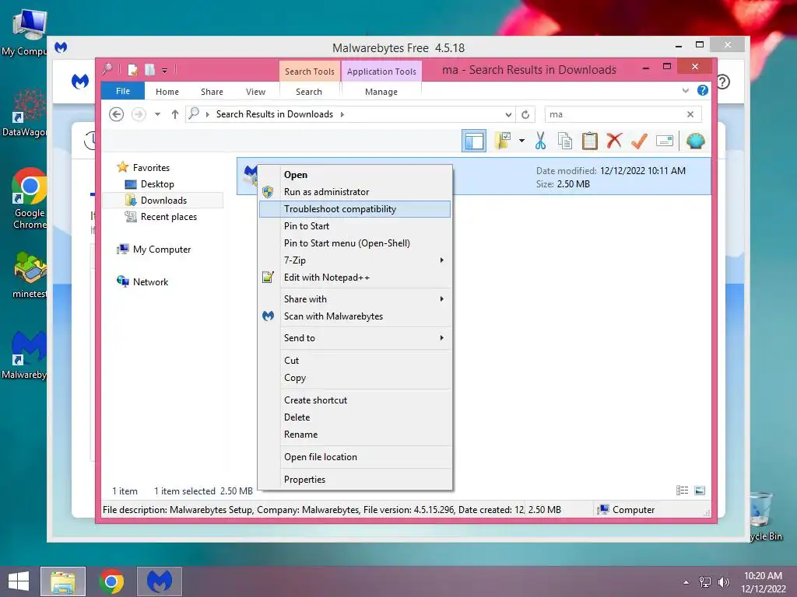
Task: Clear the search box with the X
Action: tap(690, 114)
